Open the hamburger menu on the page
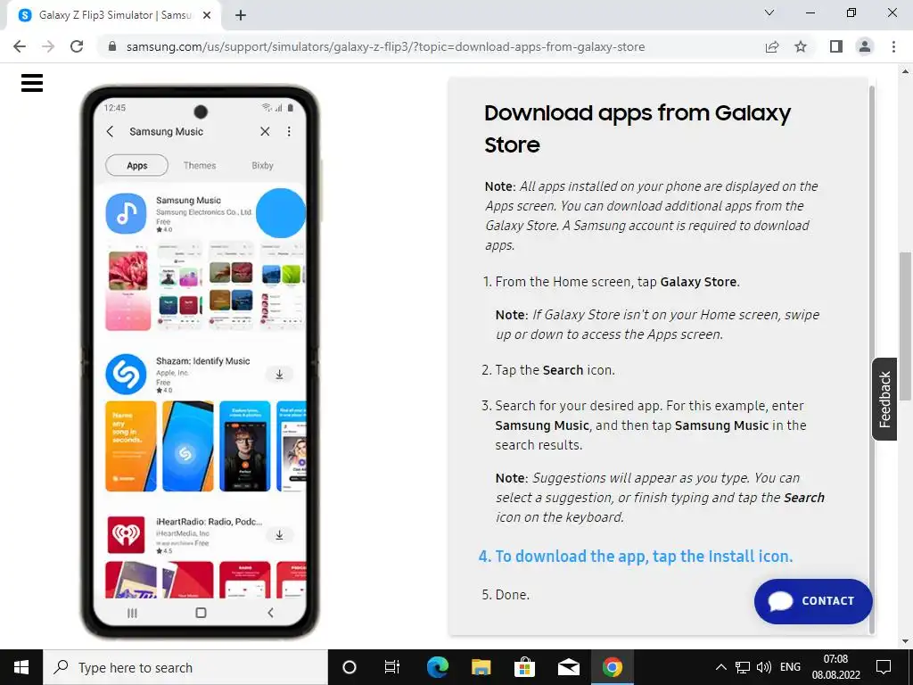 32,83
